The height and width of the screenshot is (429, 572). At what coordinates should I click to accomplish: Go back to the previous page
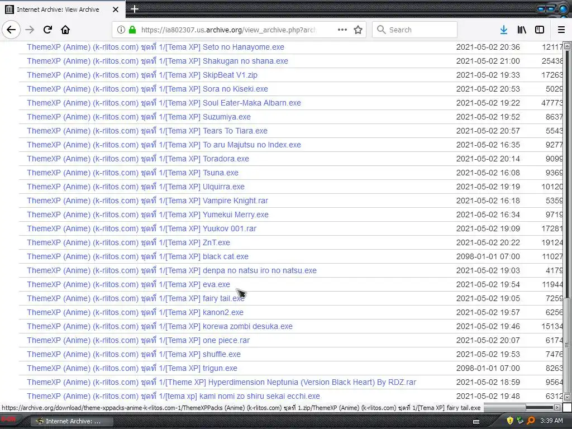click(11, 30)
